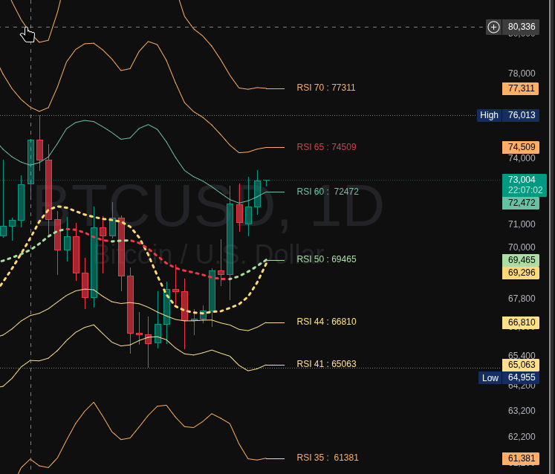This screenshot has height=474, width=555.
Task: Click the RSI 65 : 74509 label
Action: click(326, 147)
